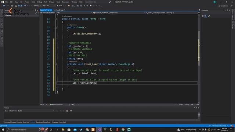Open the Windows Start menu
The width and height of the screenshot is (235, 132).
(3, 129)
